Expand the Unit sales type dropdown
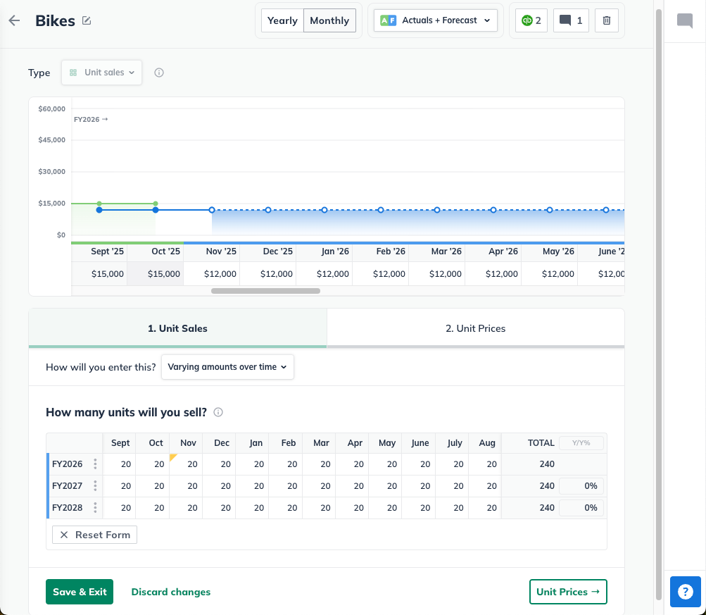 pyautogui.click(x=102, y=73)
